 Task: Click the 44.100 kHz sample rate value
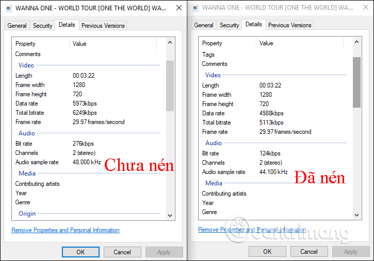(x=273, y=172)
